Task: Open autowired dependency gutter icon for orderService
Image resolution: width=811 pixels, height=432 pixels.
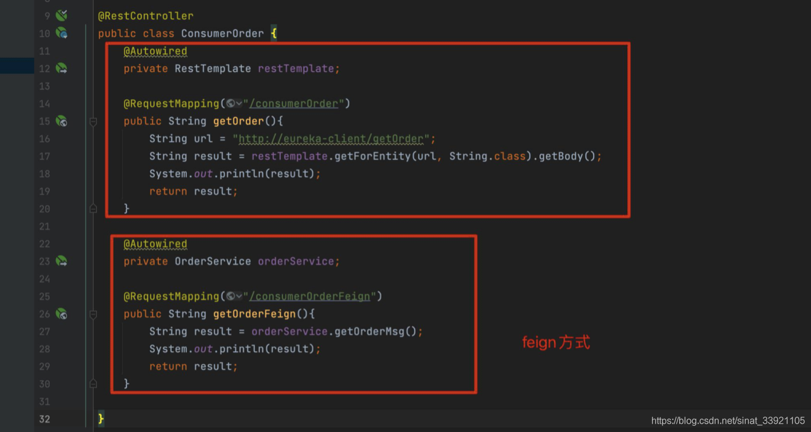Action: tap(61, 261)
